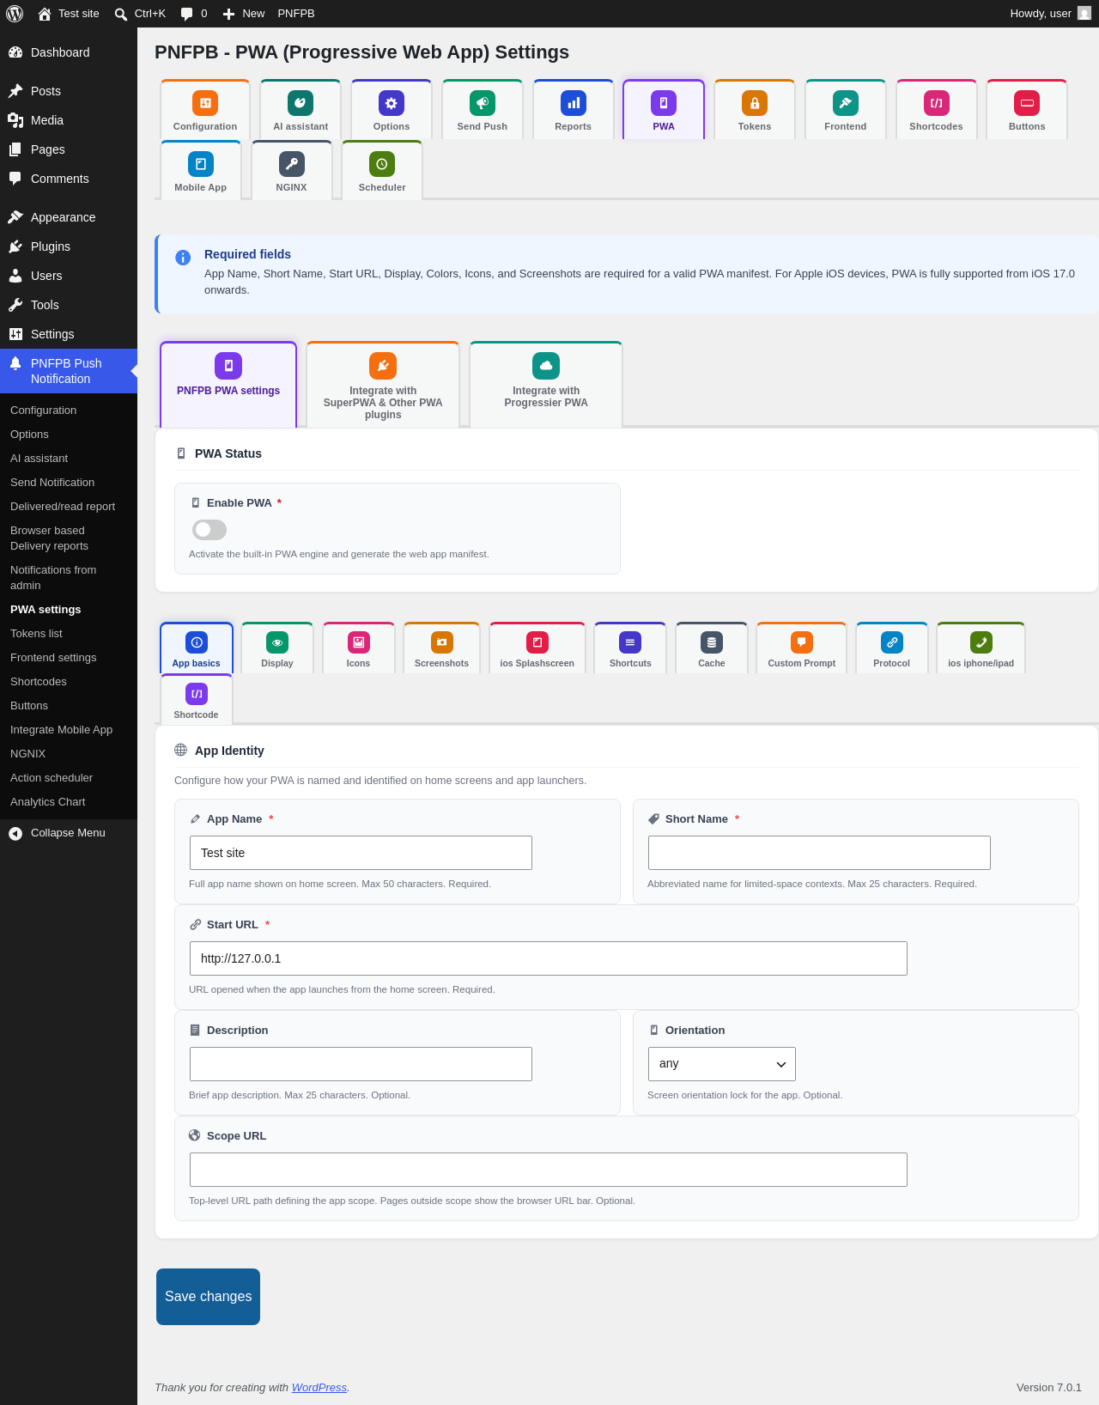Toggle the Enable PWA switch
1099x1405 pixels.
pyautogui.click(x=209, y=530)
